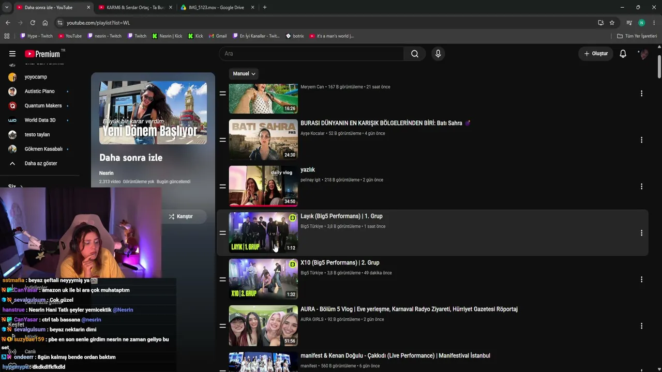Open options for AURA Bölüm 5 Vlog

click(641, 326)
